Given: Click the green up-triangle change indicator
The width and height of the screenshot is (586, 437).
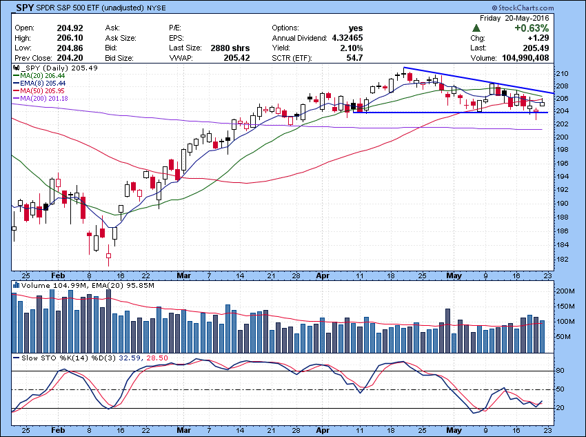Looking at the screenshot, I should [476, 28].
